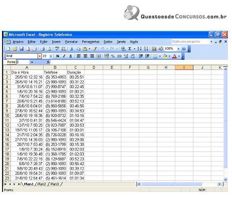The height and width of the screenshot is (197, 232).
Task: Save the workbook with floppy icon
Action: pyautogui.click(x=21, y=49)
